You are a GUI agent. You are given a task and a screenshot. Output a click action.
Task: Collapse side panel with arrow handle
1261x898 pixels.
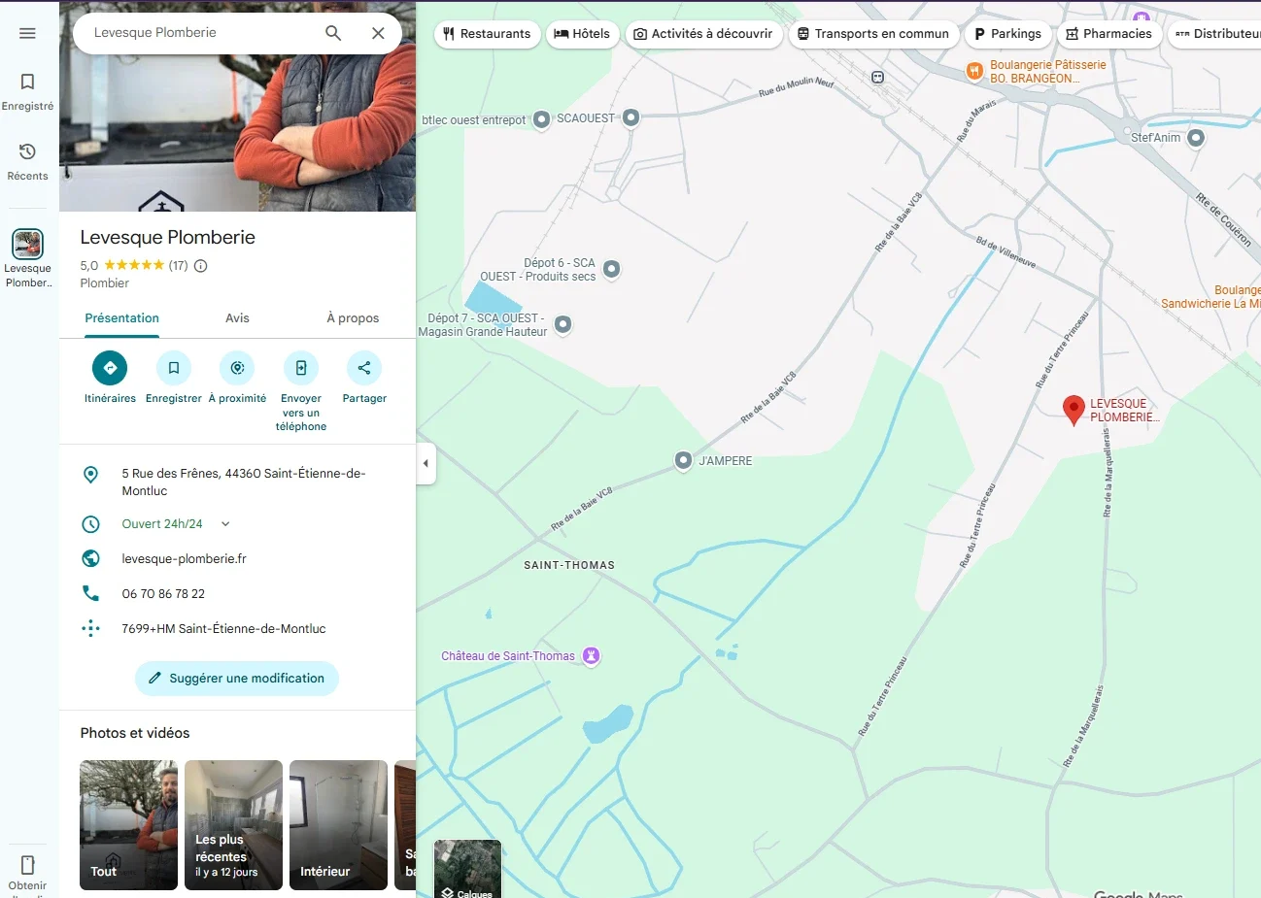point(426,463)
